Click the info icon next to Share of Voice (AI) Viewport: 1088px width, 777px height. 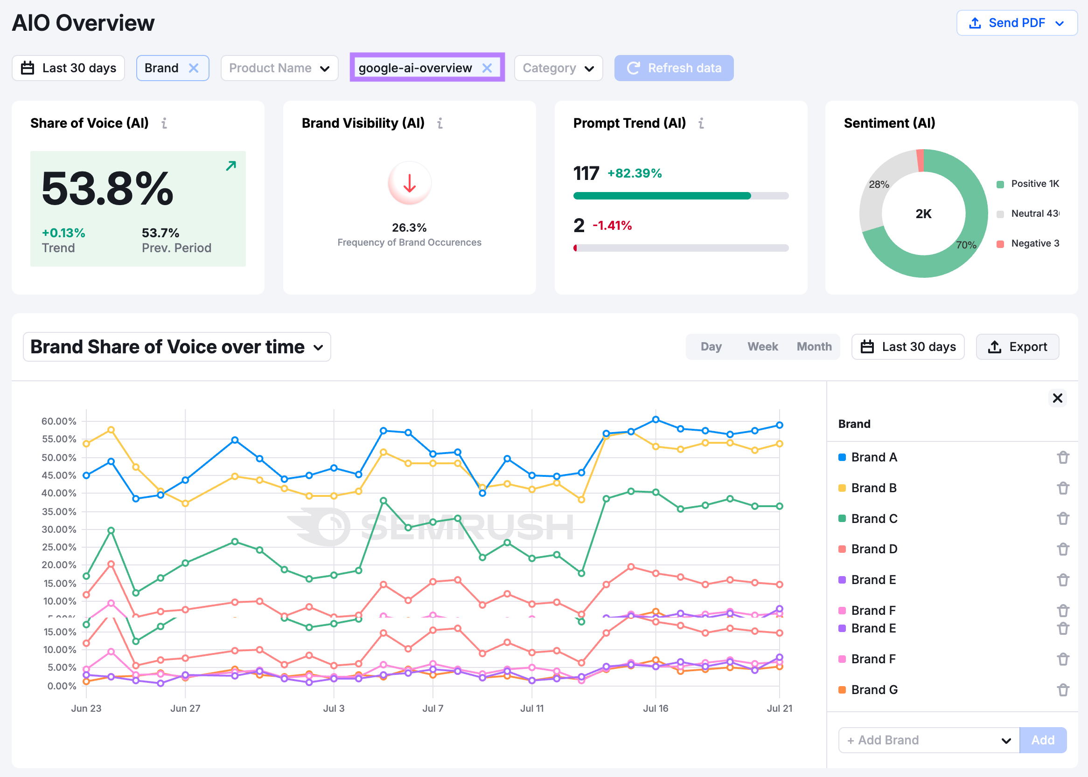pos(165,123)
